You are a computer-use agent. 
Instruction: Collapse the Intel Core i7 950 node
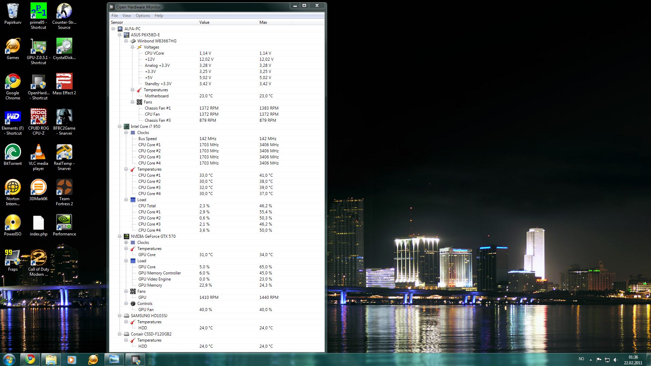click(119, 127)
